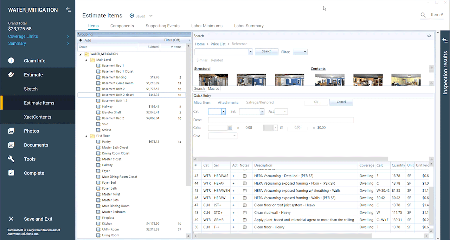
Task: Open the Filter dropdown beside the Search button
Action: coord(300,52)
